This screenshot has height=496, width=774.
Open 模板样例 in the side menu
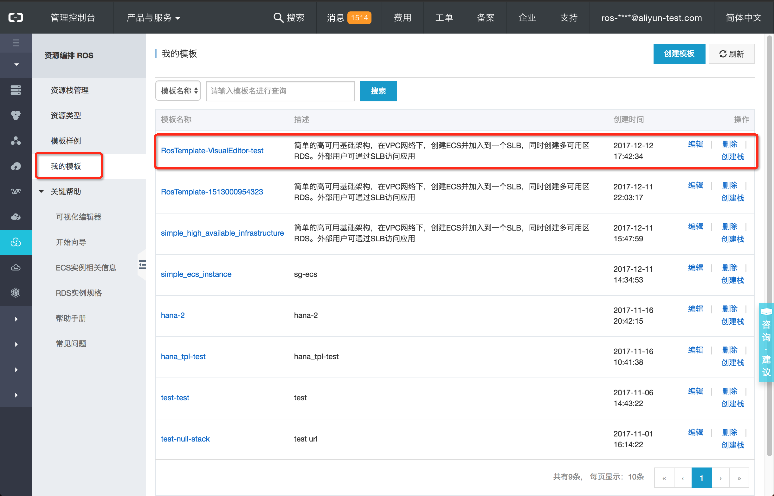[x=66, y=141]
